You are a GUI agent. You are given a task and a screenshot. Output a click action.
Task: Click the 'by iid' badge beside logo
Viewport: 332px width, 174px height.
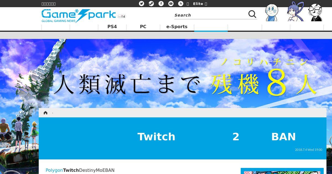(122, 17)
